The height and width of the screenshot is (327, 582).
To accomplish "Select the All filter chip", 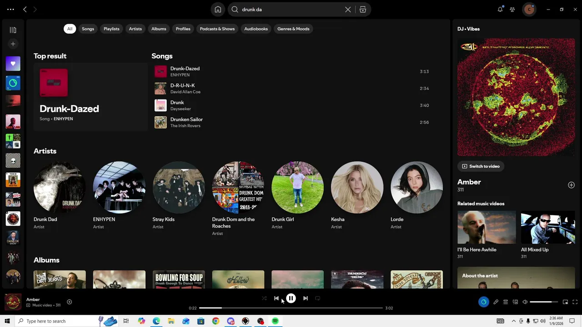I will pos(70,29).
